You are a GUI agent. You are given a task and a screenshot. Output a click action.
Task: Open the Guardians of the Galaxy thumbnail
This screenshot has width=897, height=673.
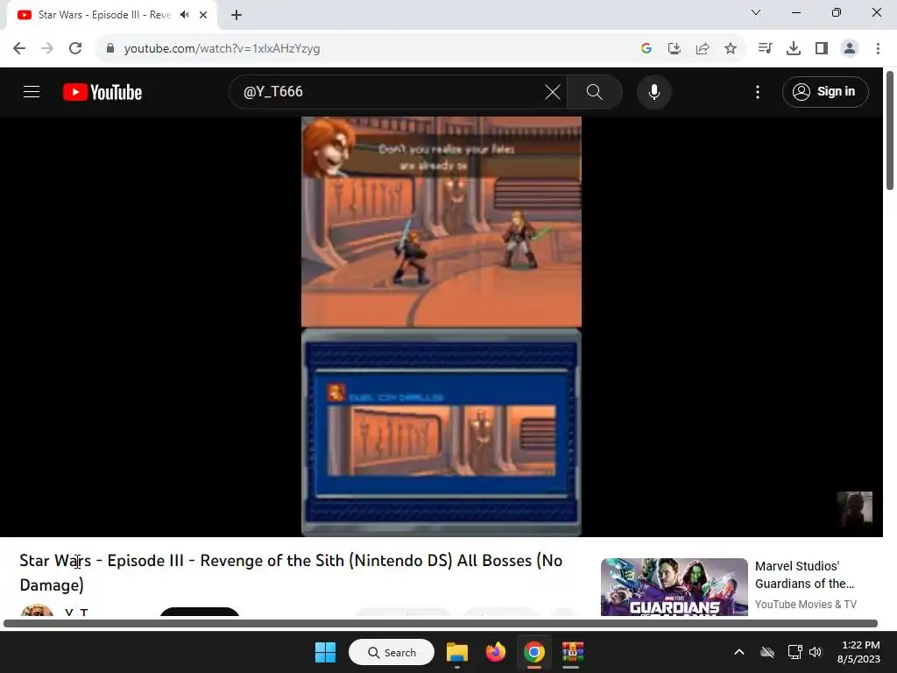click(x=674, y=586)
